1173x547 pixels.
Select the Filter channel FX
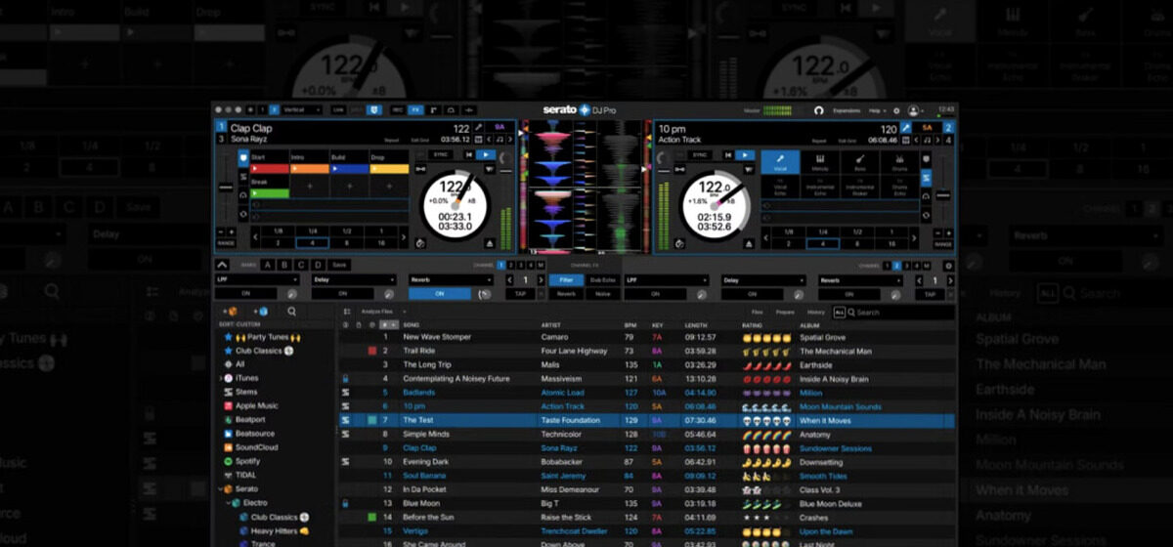[x=566, y=279]
